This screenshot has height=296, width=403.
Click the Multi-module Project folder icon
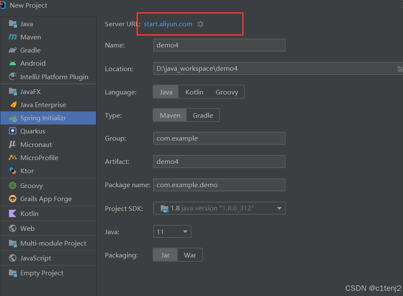(x=13, y=243)
